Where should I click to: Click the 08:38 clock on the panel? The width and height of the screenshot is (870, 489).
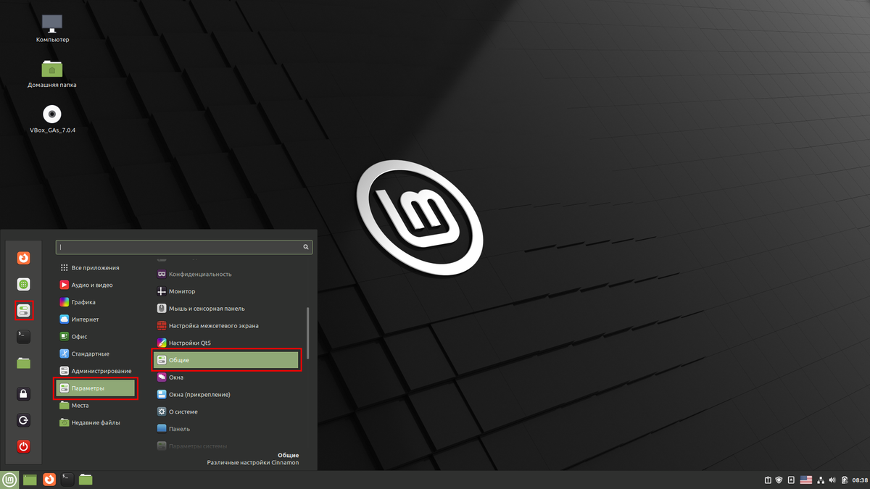coord(860,480)
